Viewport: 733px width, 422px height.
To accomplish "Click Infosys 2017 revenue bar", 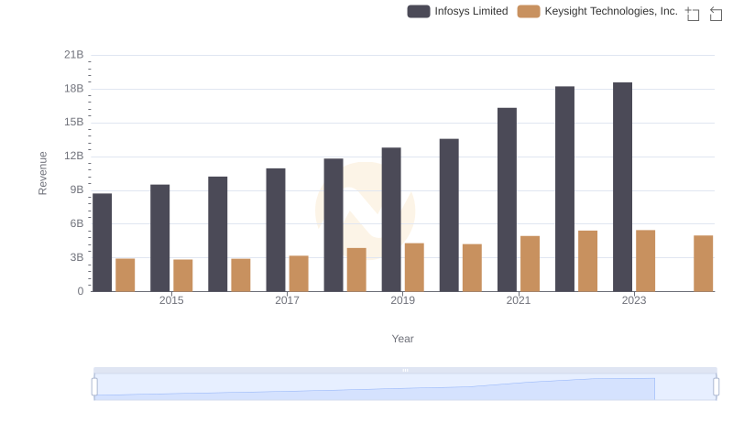I will coord(276,230).
